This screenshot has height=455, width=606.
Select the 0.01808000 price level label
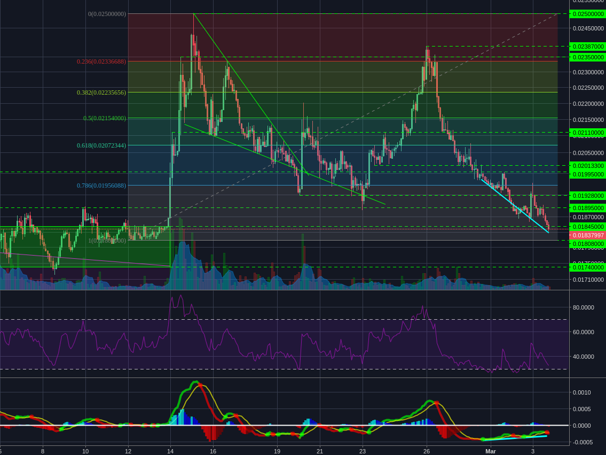point(587,244)
